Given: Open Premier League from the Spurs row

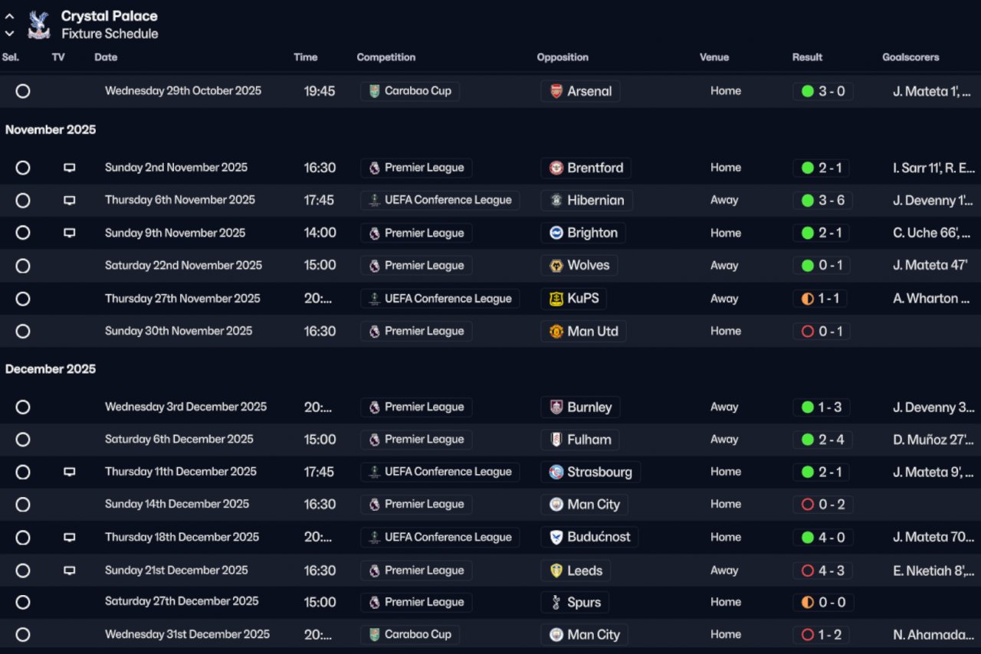Looking at the screenshot, I should (x=416, y=602).
